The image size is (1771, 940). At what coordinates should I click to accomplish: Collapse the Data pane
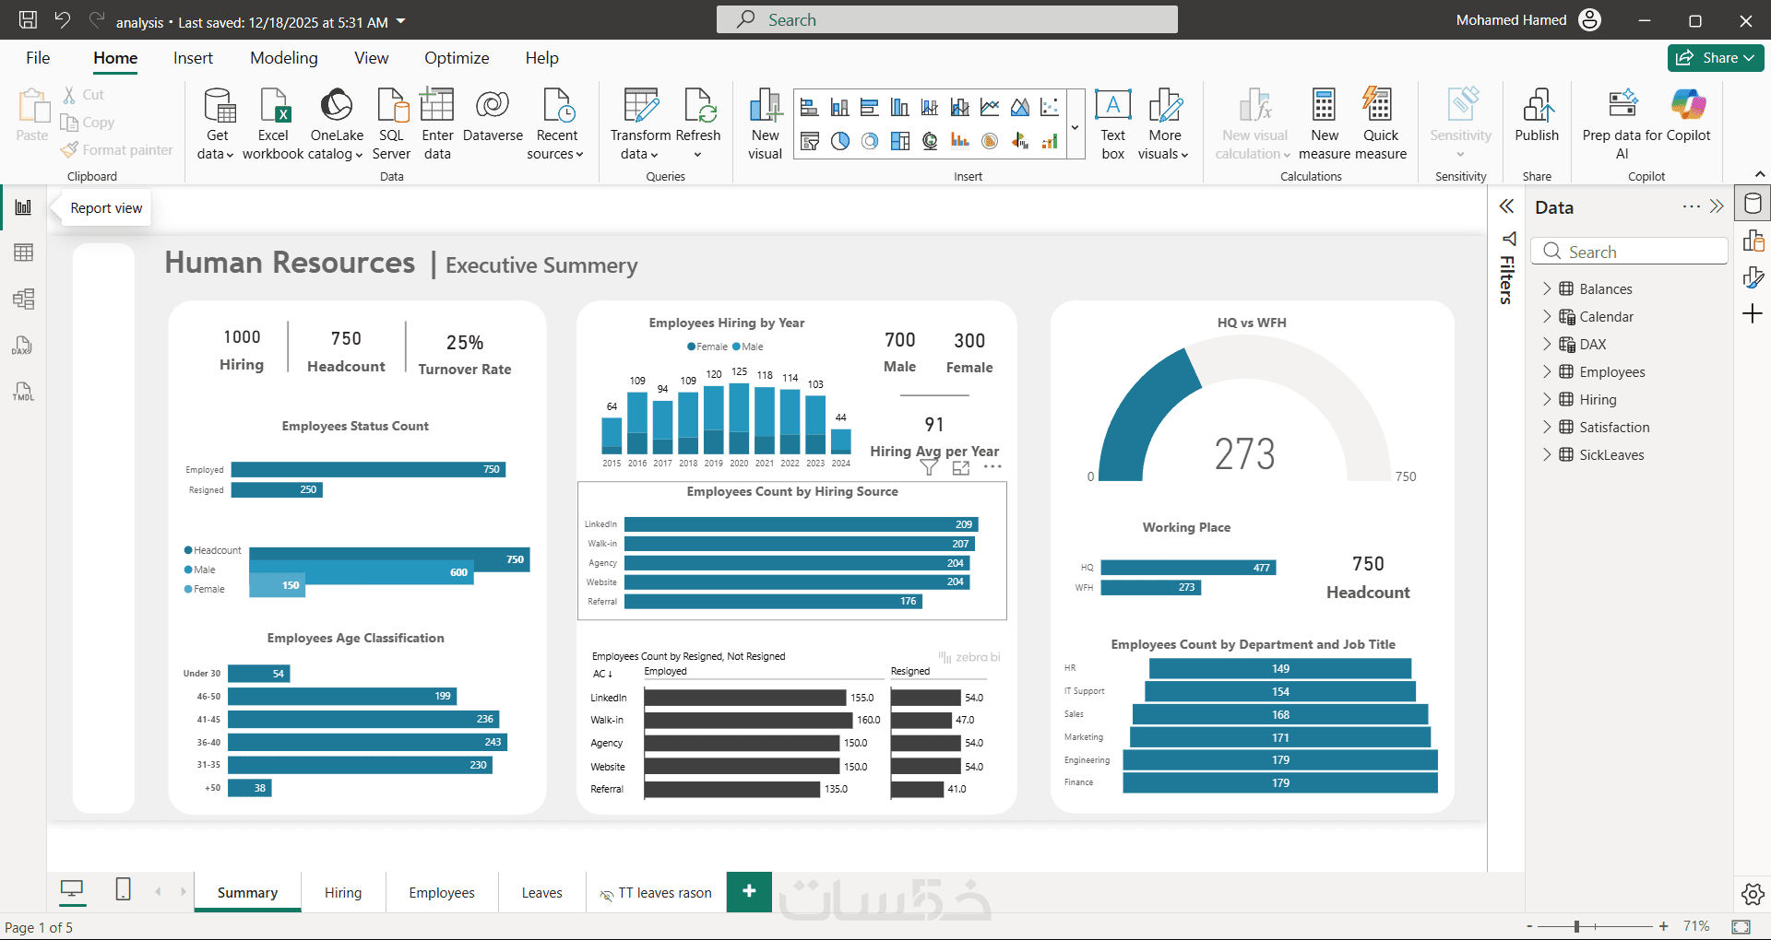click(x=1717, y=206)
